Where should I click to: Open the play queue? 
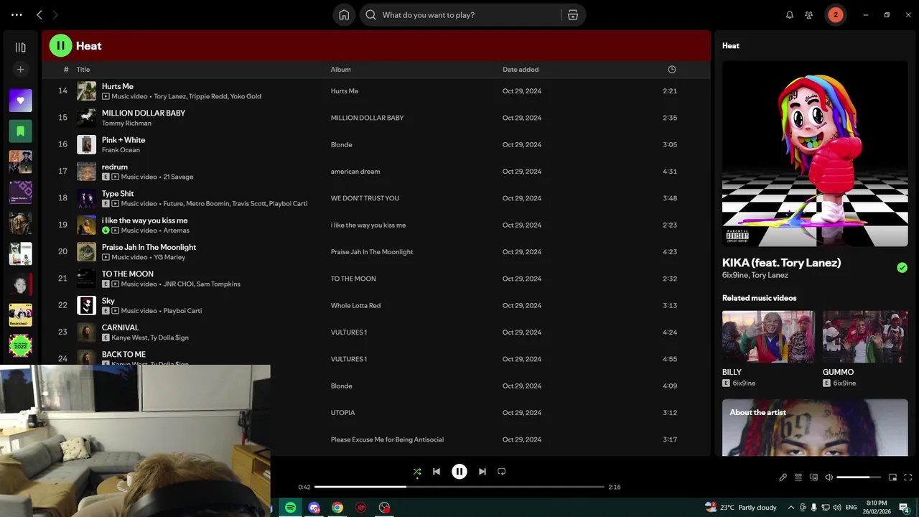coord(798,478)
